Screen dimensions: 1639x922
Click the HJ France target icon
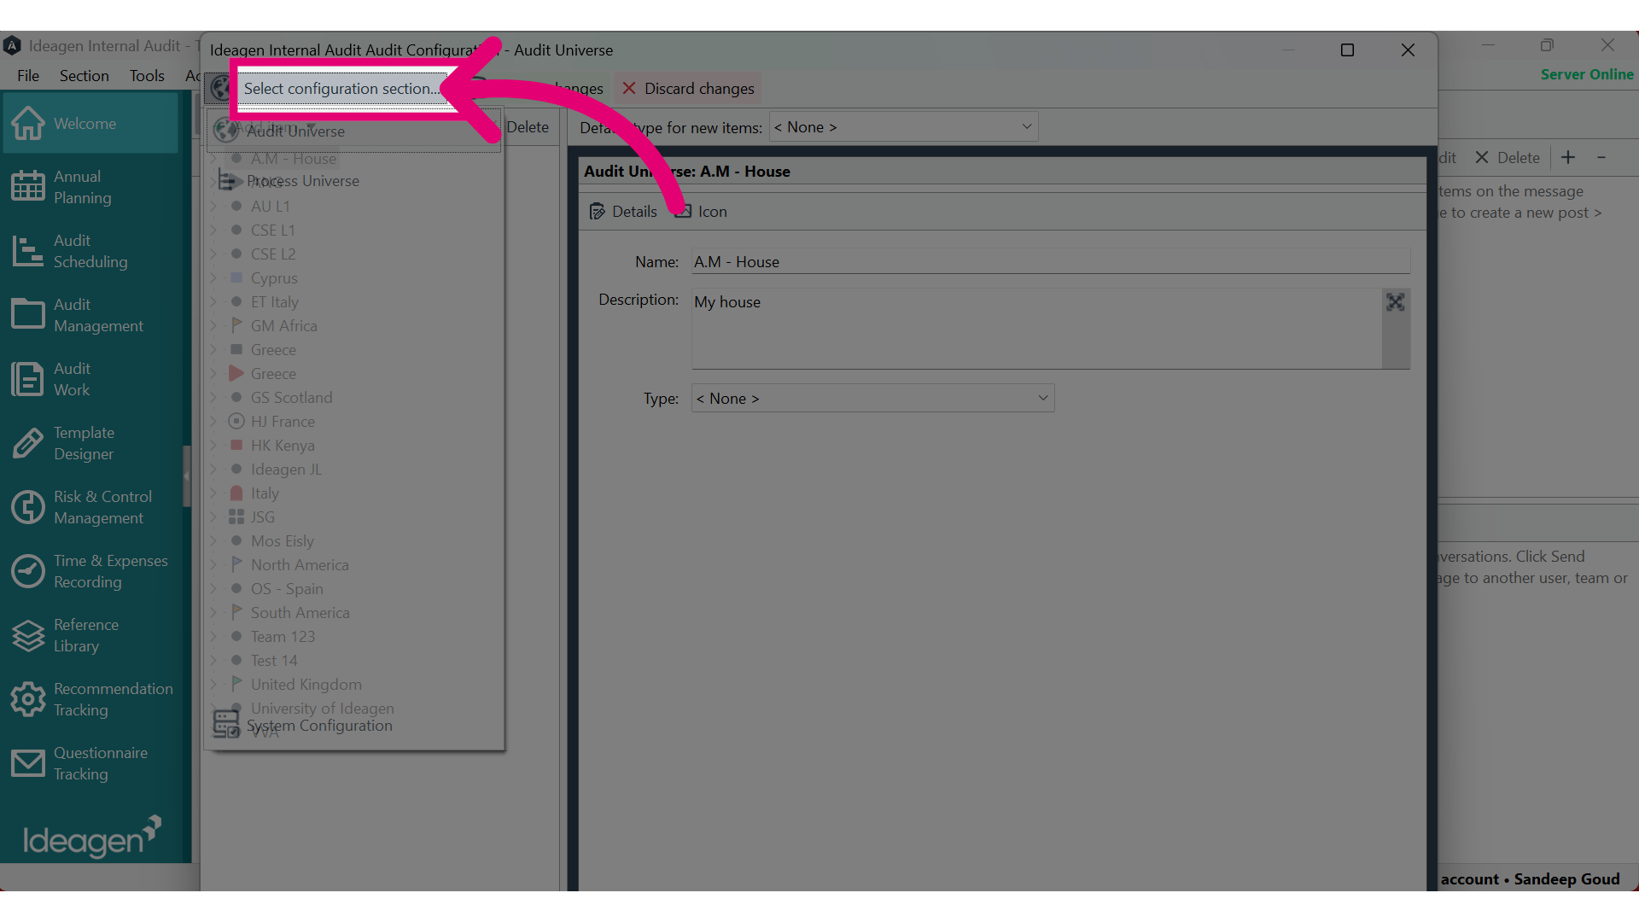236,421
